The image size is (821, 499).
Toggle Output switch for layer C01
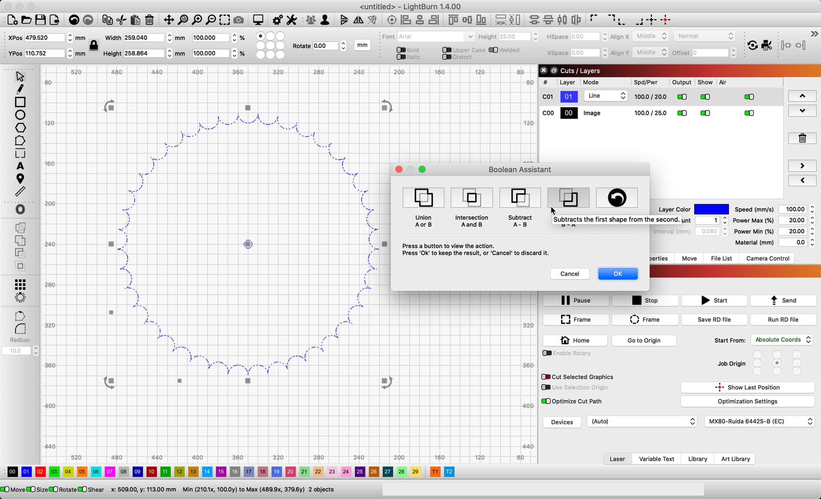pos(682,97)
